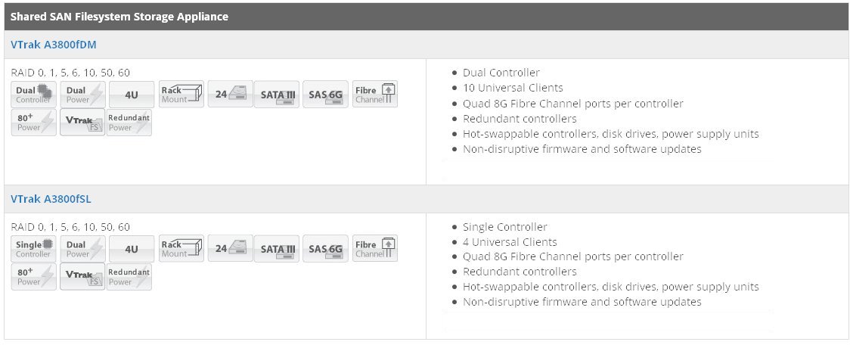Click the Dual Controller icon for A3800fDM
This screenshot has height=345, width=850.
tap(33, 95)
